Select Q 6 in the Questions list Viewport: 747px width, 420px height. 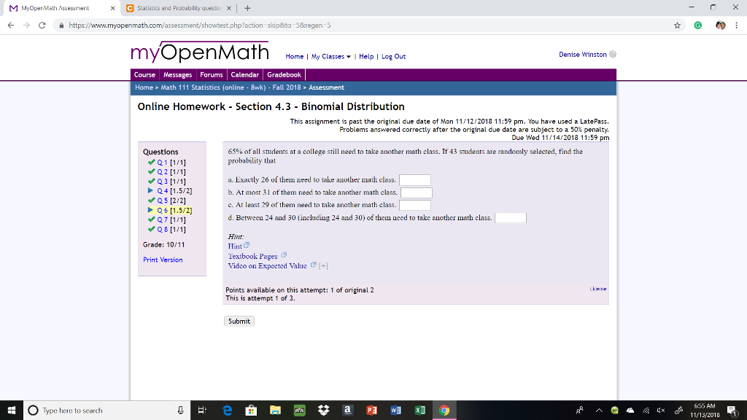[x=161, y=210]
